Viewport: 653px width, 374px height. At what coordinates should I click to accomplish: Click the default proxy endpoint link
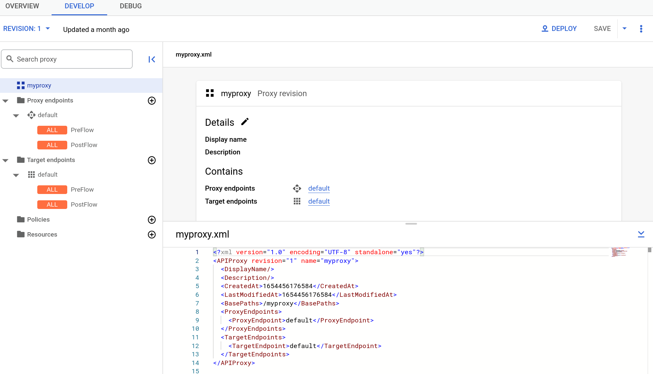coord(319,188)
